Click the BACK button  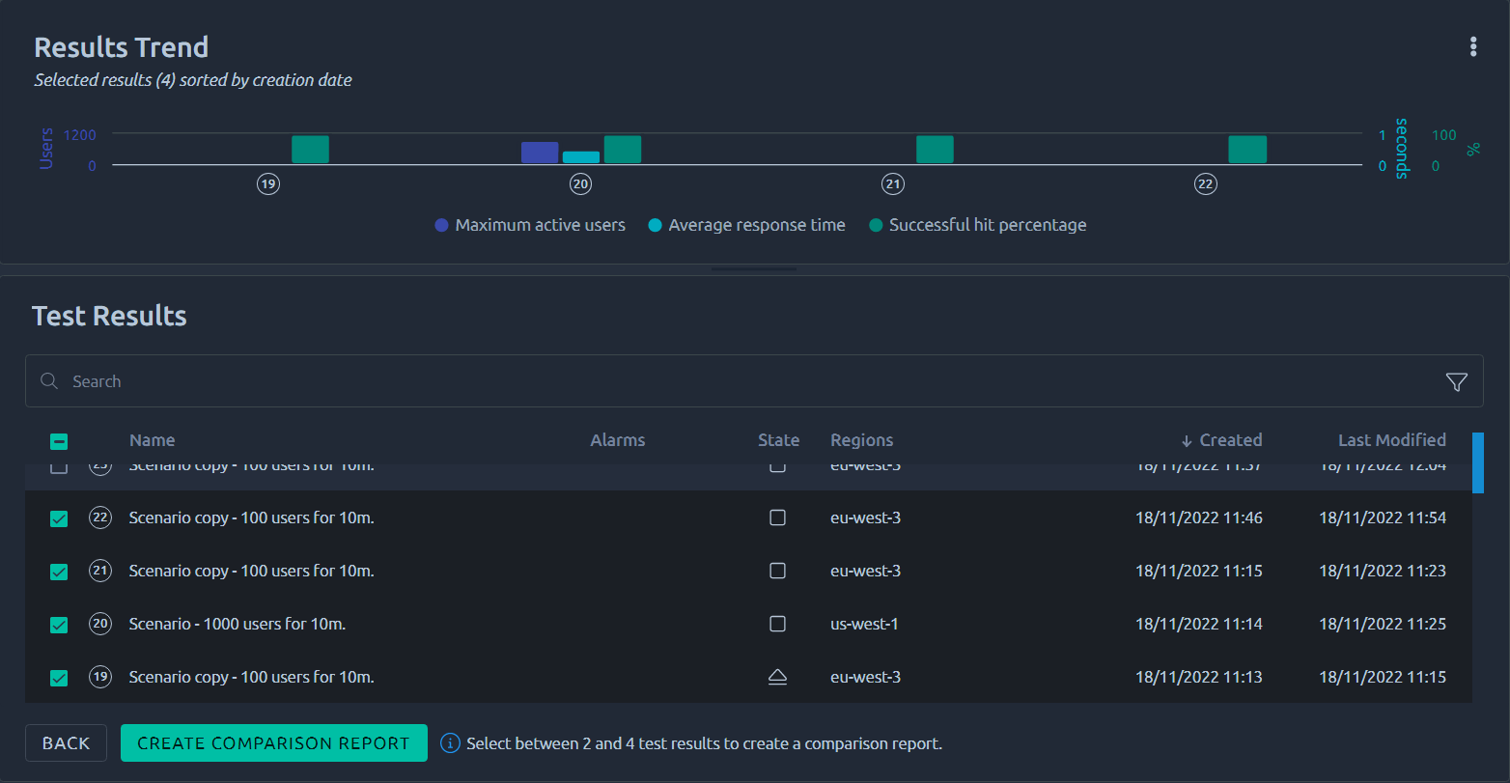66,743
